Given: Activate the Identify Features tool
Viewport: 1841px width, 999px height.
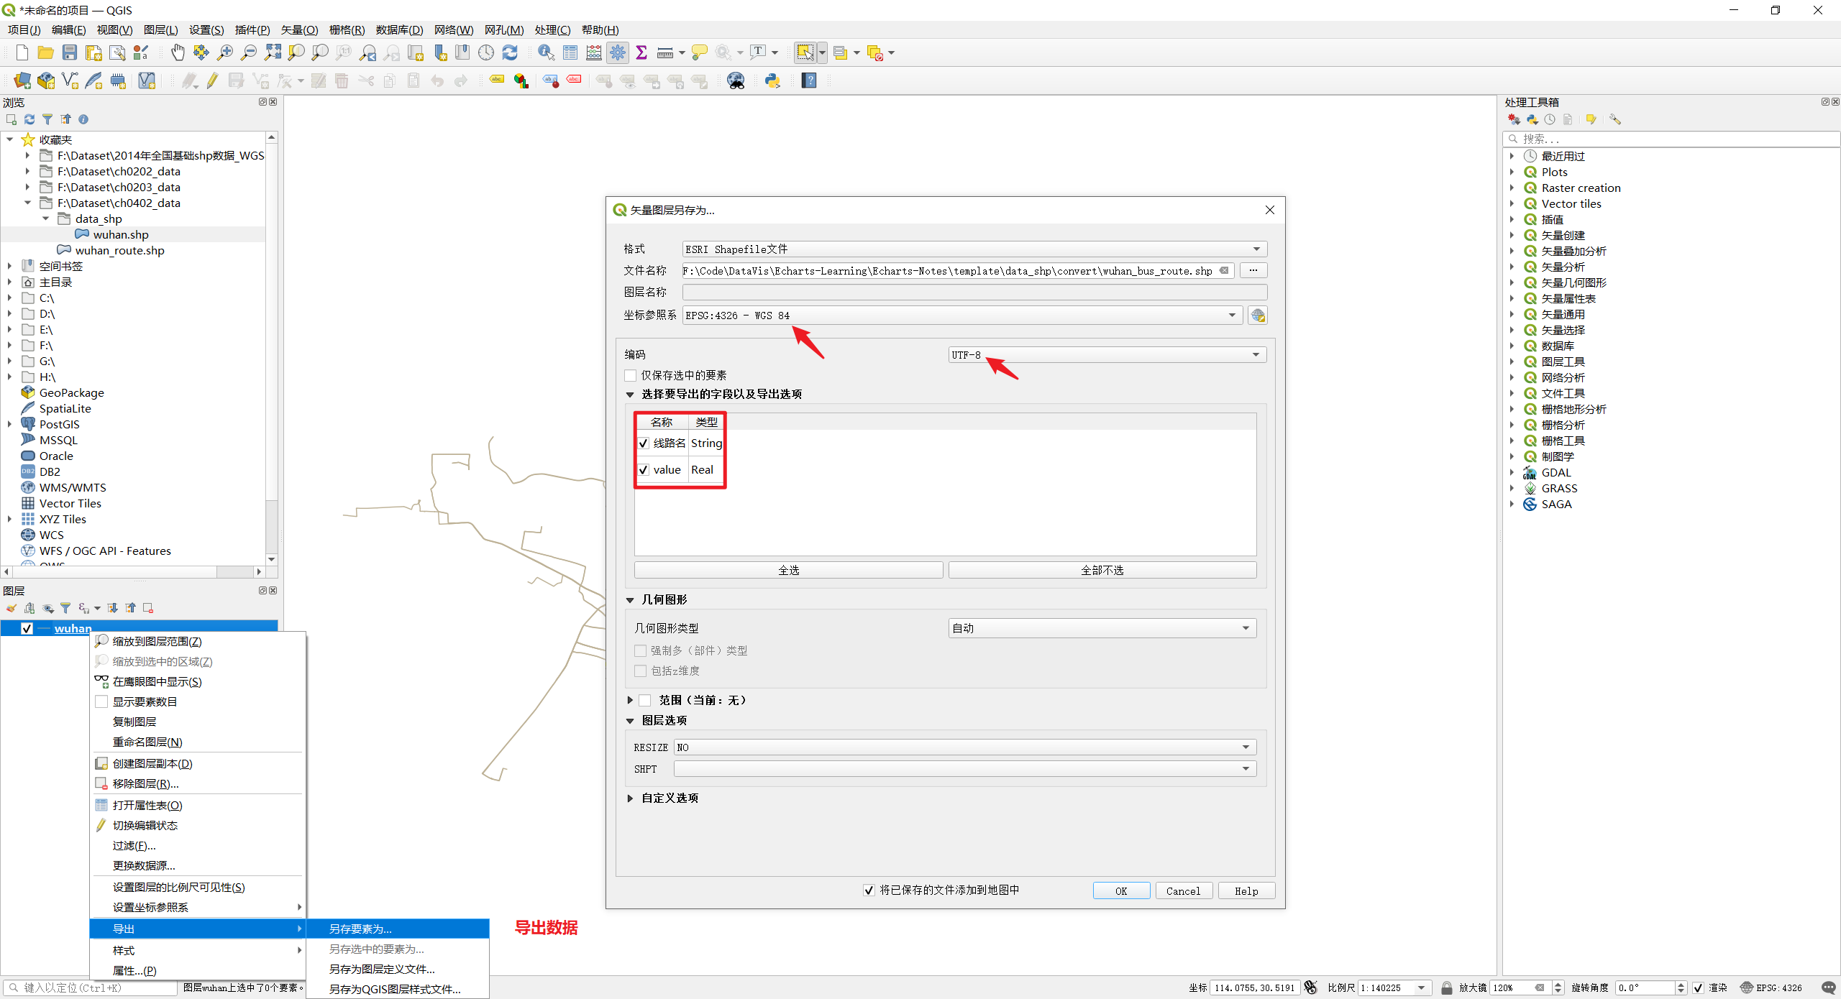Looking at the screenshot, I should [546, 52].
